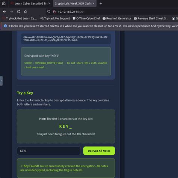Open the Revshell Generator bookmark
Image resolution: width=178 pixels, height=178 pixels.
pos(117,18)
